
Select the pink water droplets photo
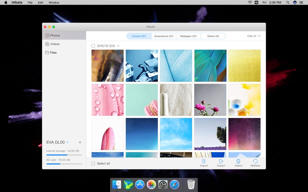click(x=107, y=100)
